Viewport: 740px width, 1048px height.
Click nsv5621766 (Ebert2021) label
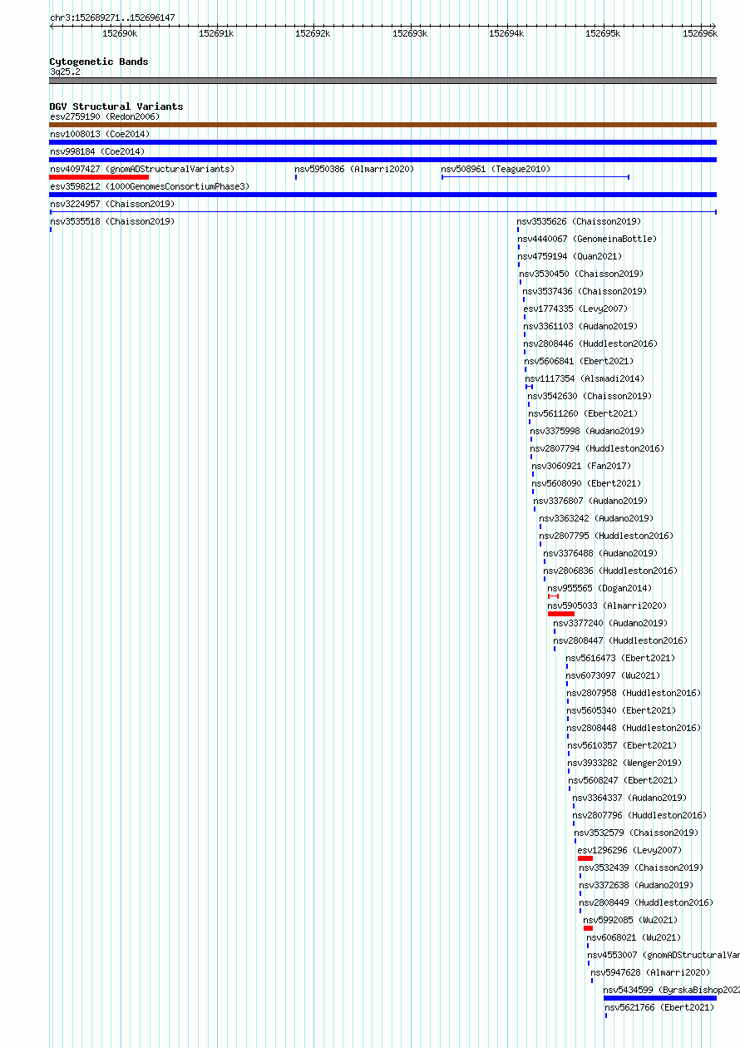point(659,1007)
